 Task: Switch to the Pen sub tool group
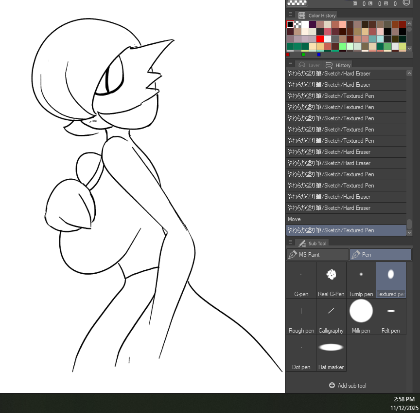[x=380, y=254]
